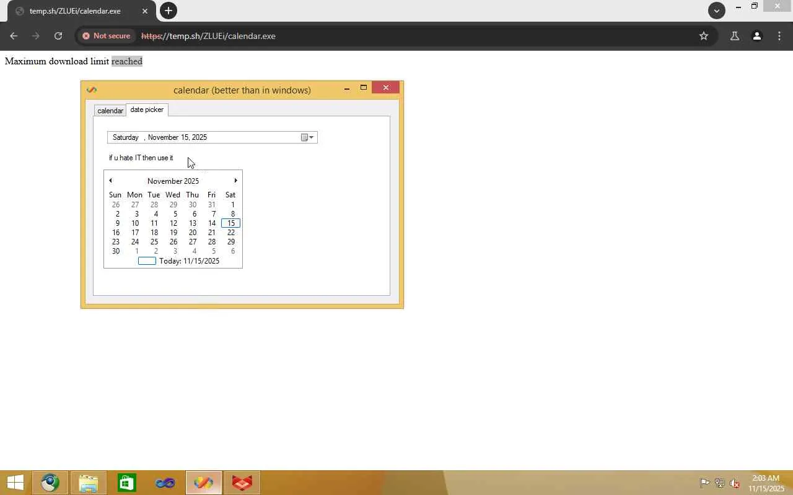This screenshot has height=495, width=793.
Task: Click 'if u hate IT then use it' label
Action: (x=141, y=158)
